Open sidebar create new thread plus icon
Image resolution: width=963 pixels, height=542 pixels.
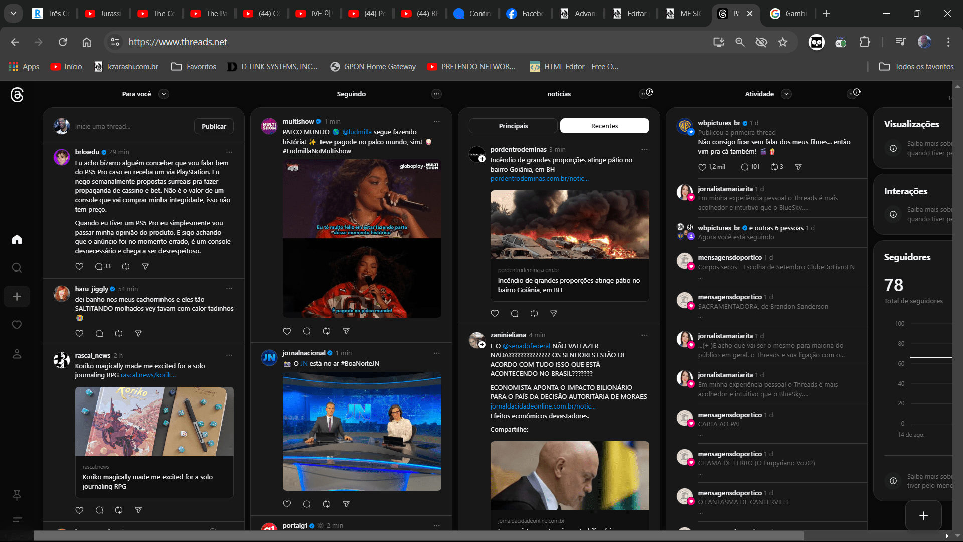tap(17, 297)
